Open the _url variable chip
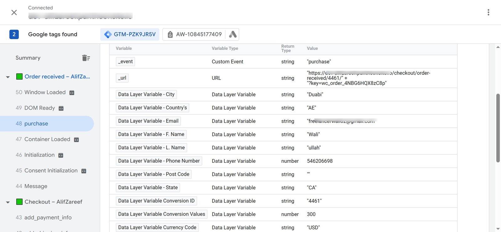The width and height of the screenshot is (501, 232). (x=122, y=78)
